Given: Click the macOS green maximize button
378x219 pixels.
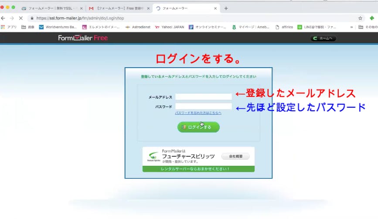Looking at the screenshot, I should pos(13,7).
